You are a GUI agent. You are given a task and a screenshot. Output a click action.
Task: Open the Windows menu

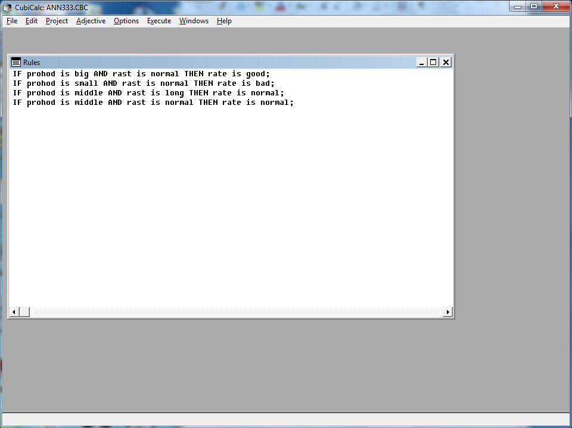tap(194, 21)
